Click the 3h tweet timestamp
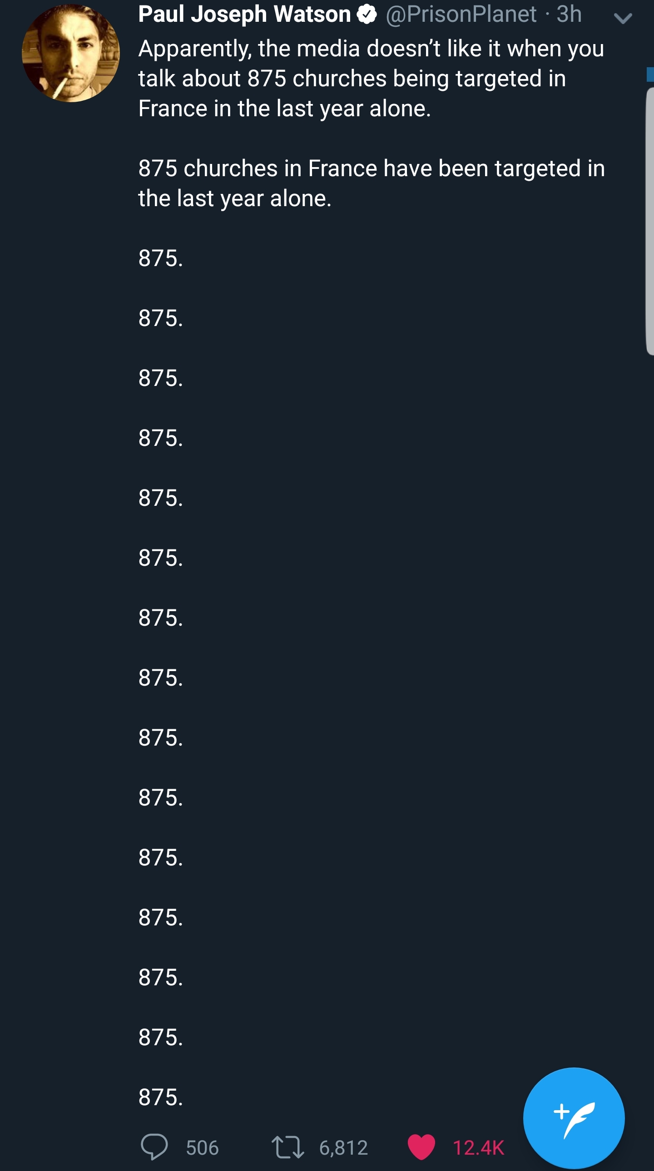Viewport: 654px width, 1171px height. (569, 15)
